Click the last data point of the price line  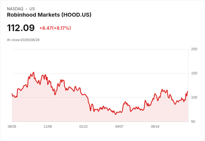click(x=188, y=92)
